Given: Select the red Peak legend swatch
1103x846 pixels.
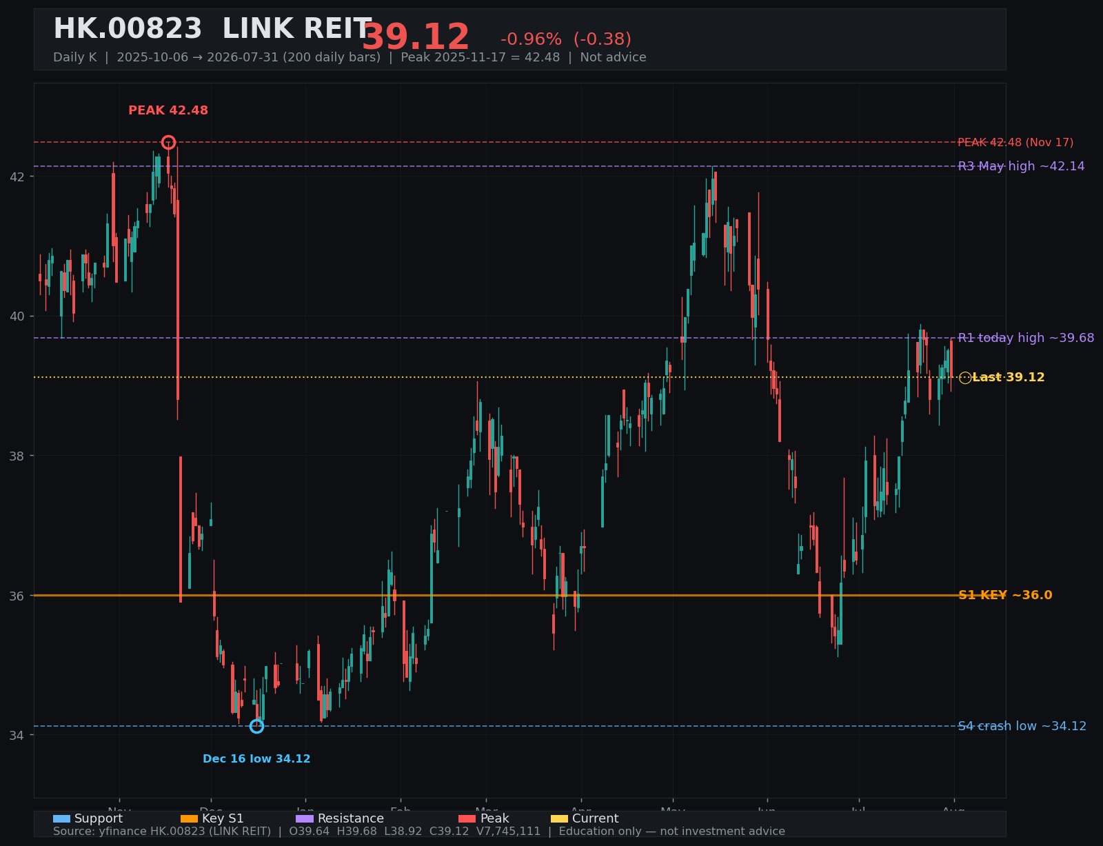Looking at the screenshot, I should coord(467,819).
